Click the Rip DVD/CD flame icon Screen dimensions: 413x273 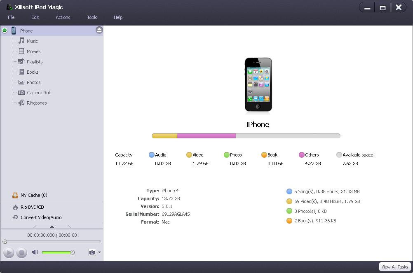click(15, 207)
